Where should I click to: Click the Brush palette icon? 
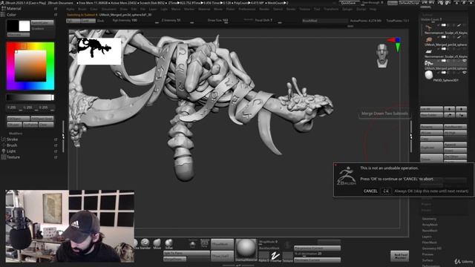[4, 145]
